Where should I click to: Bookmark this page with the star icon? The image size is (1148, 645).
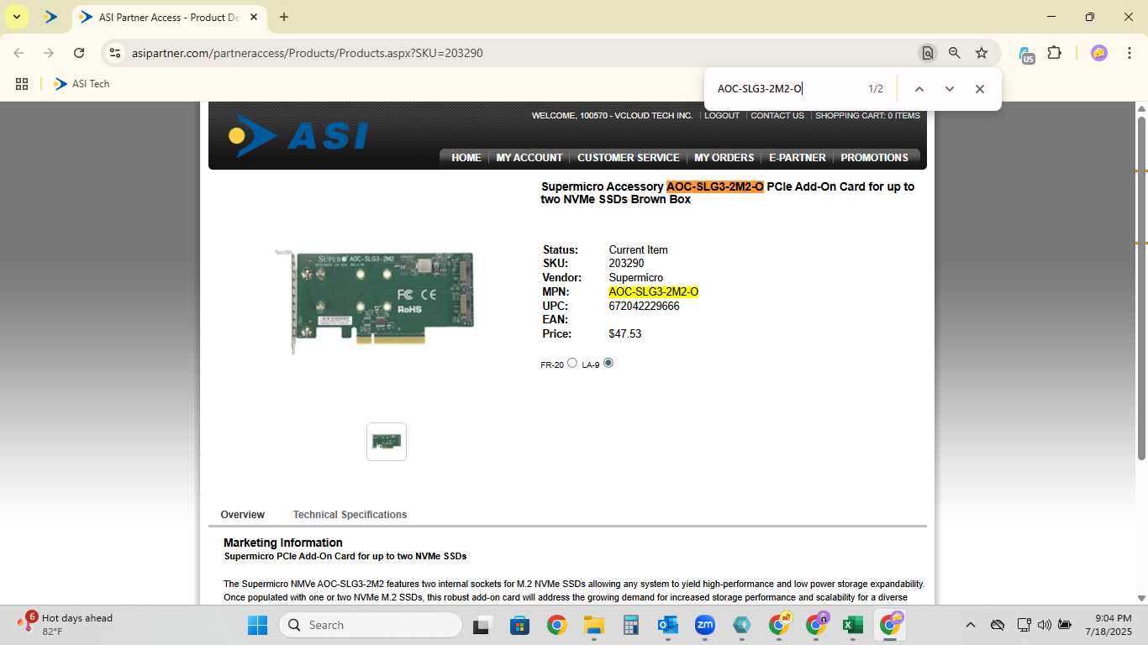(x=982, y=53)
